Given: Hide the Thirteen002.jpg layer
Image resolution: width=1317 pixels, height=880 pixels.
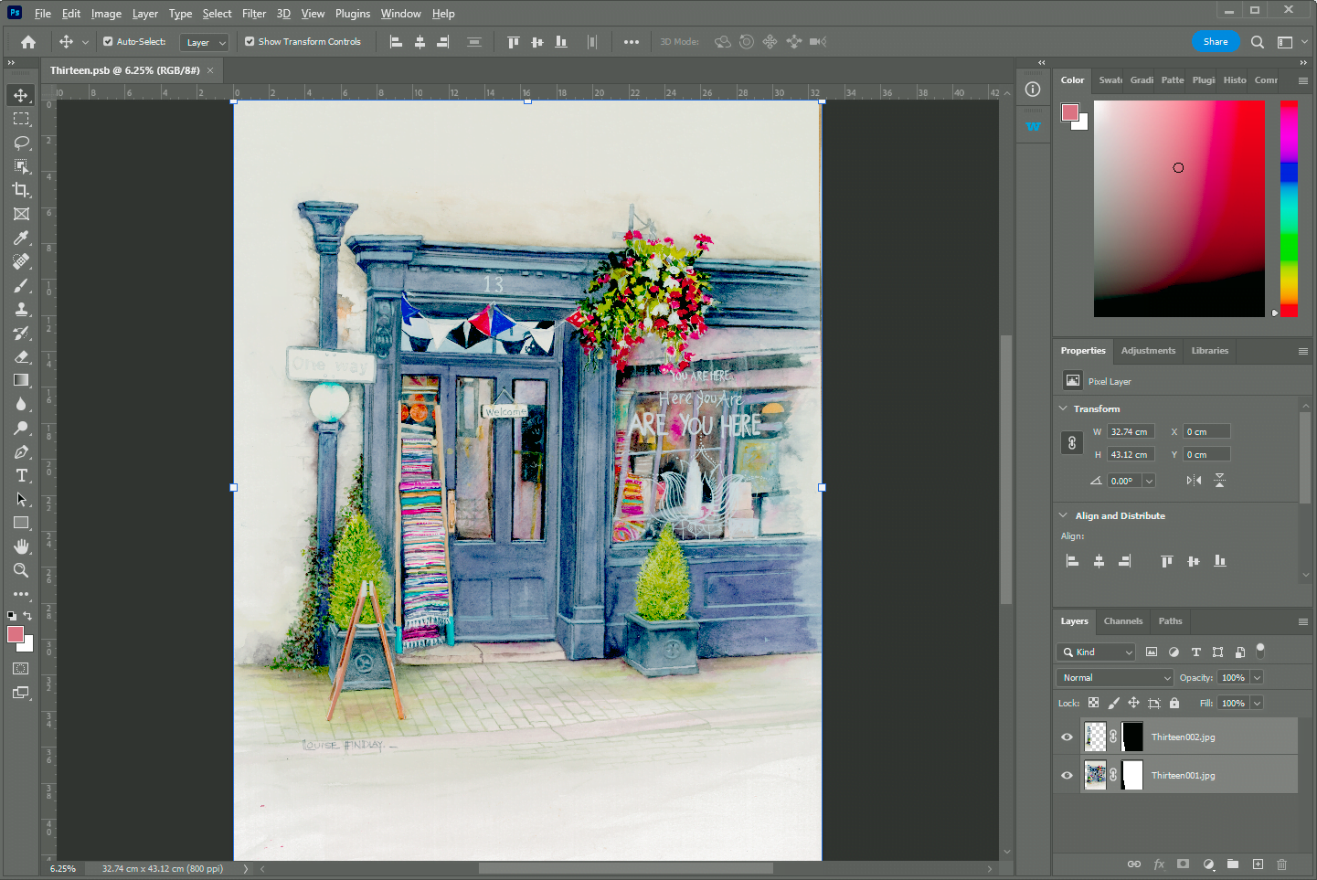Looking at the screenshot, I should tap(1066, 736).
